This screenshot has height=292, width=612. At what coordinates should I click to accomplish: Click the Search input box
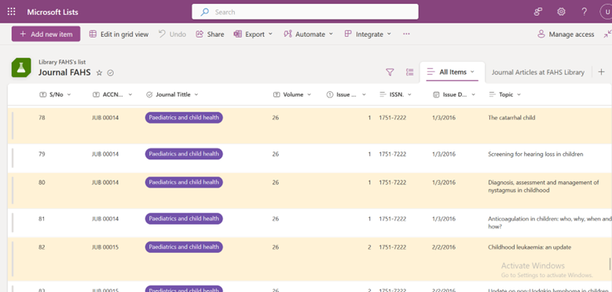pos(306,12)
